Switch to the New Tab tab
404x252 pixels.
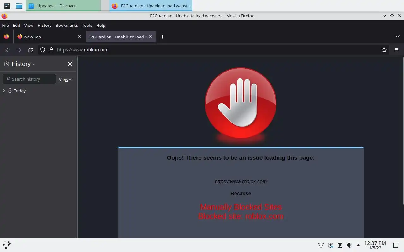(49, 37)
